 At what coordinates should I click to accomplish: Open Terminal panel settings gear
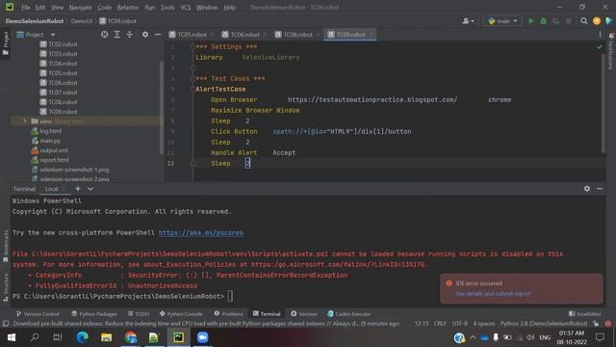click(587, 189)
